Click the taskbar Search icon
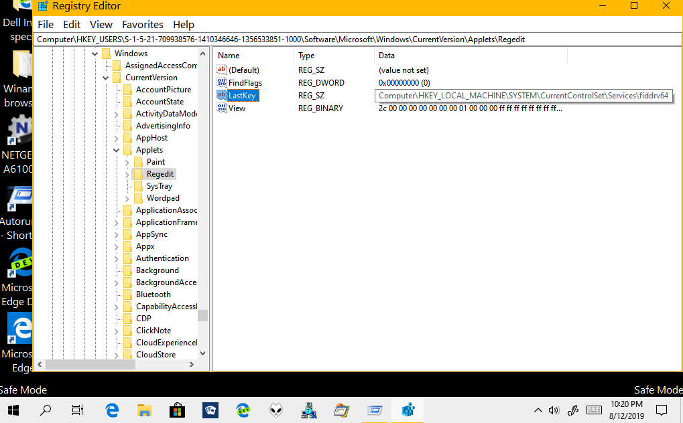 pyautogui.click(x=46, y=410)
